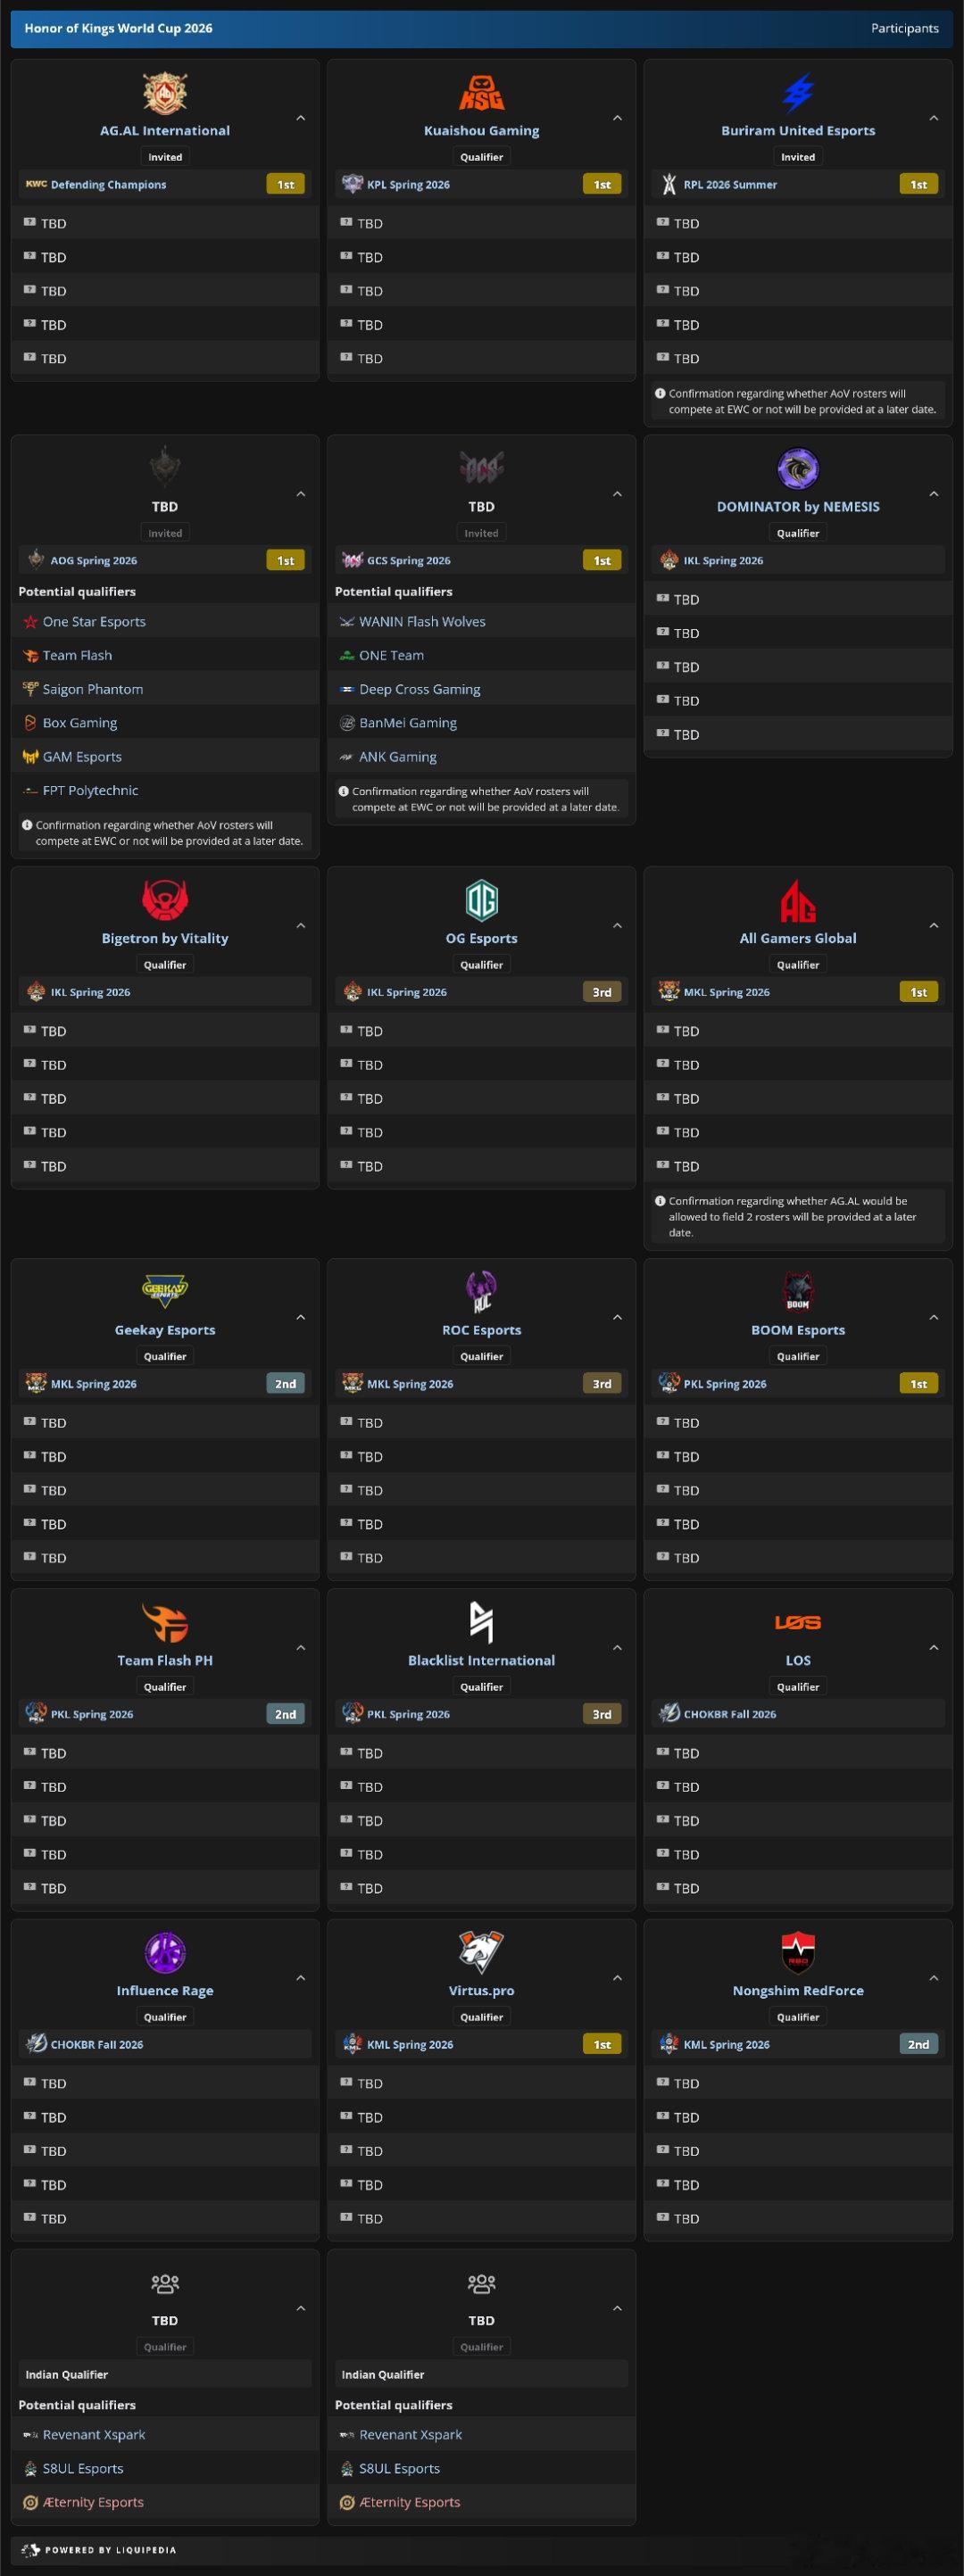964x2576 pixels.
Task: Collapse the Buriram United Esports card
Action: pos(934,118)
